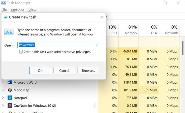Open the Options menu
This screenshot has width=185, height=113.
click(18, 10)
